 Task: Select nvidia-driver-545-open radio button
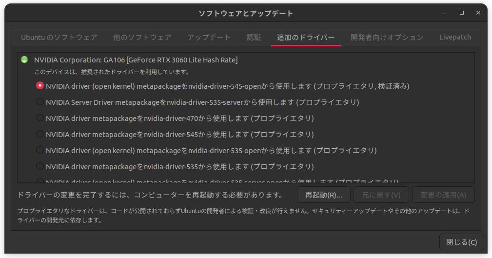40,86
